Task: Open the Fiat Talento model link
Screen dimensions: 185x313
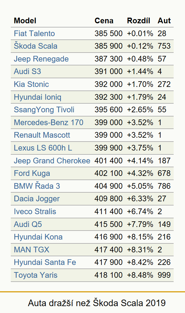Action: (34, 33)
